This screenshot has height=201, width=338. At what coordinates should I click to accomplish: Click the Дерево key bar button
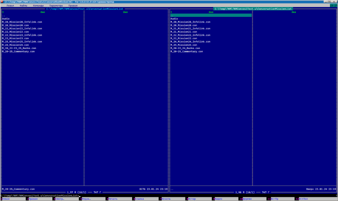247,199
